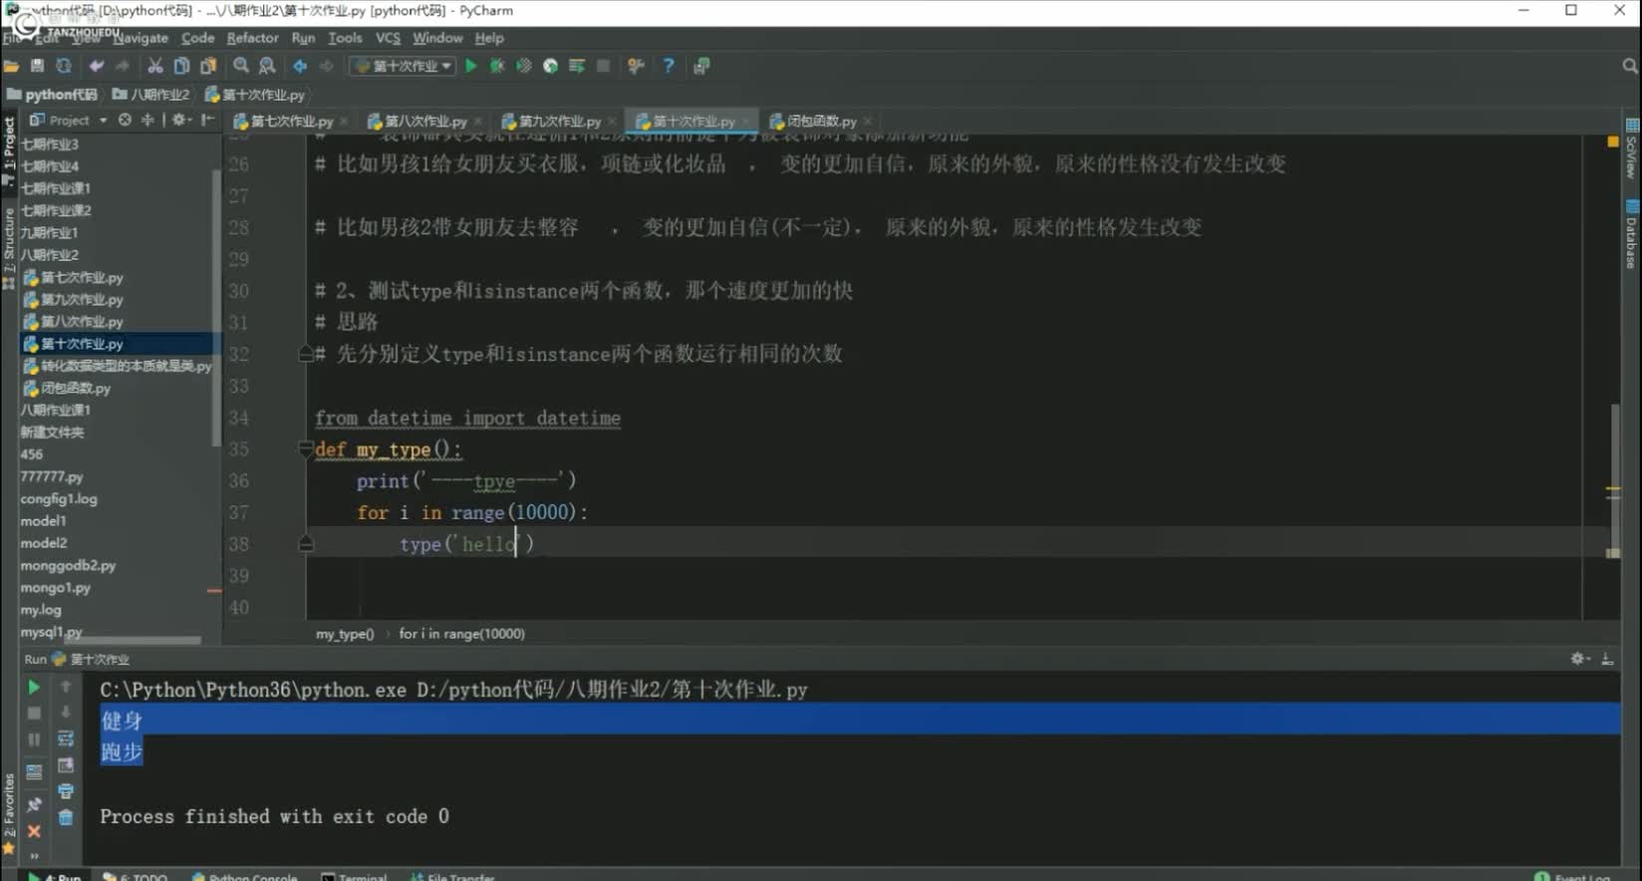The width and height of the screenshot is (1642, 881).
Task: Toggle the SciView side panel
Action: [x=1631, y=149]
